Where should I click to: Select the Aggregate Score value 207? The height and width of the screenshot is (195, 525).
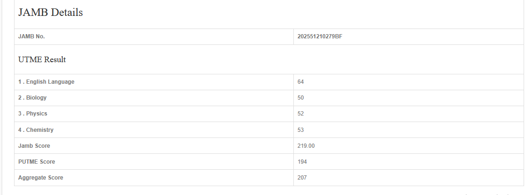coord(302,178)
